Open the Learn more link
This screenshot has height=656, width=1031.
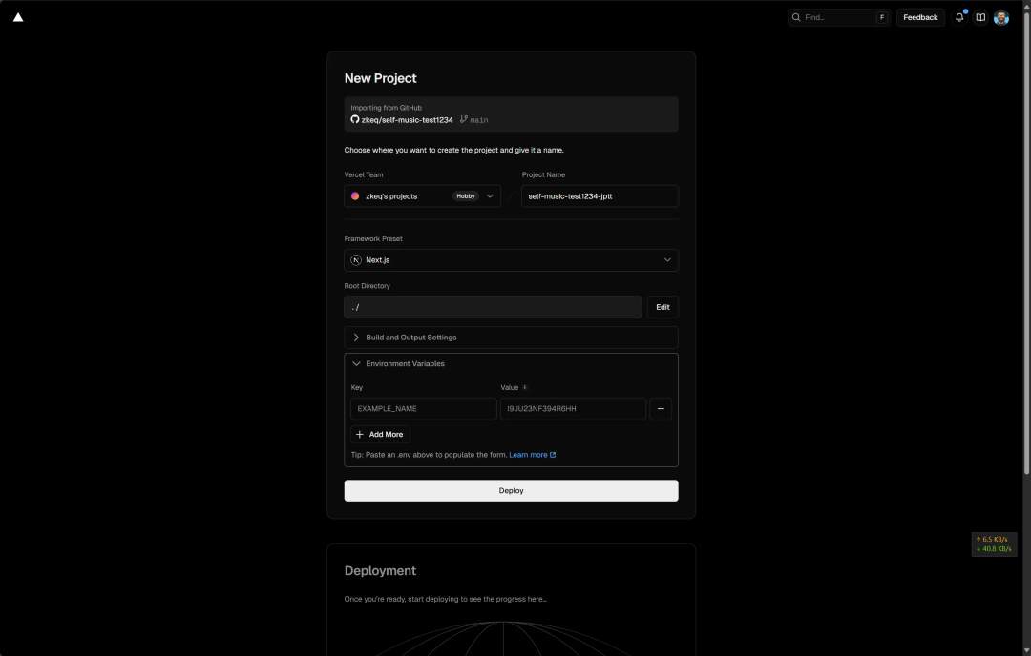[x=532, y=455]
